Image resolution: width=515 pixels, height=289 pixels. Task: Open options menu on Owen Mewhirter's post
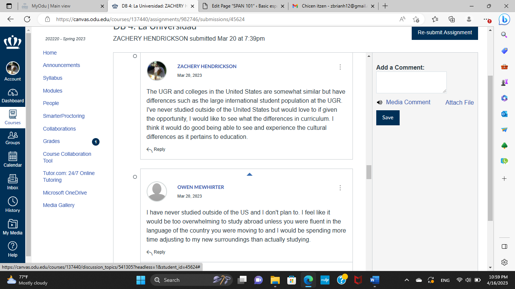340,188
